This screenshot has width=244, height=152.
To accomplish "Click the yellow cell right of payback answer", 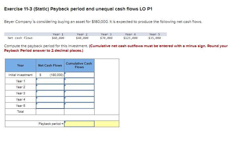I will click(107, 124).
